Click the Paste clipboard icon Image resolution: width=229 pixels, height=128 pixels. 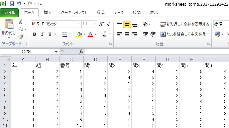[x=9, y=24]
